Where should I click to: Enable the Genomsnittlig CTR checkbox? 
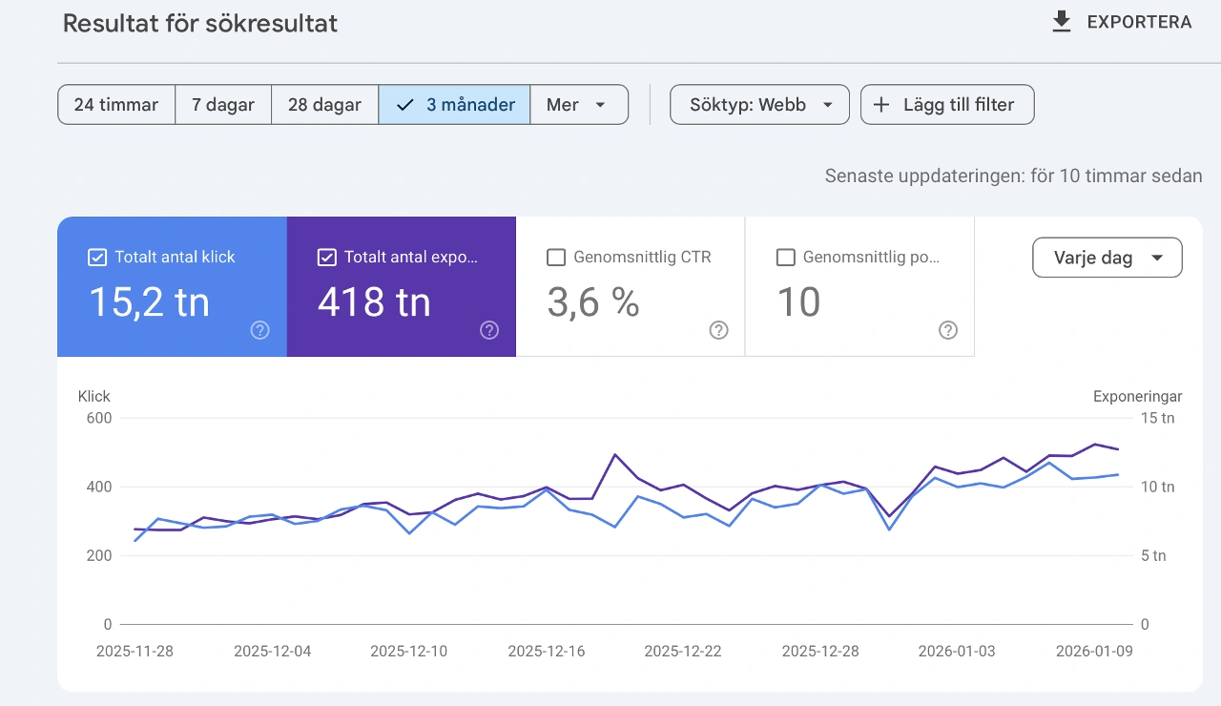[556, 257]
